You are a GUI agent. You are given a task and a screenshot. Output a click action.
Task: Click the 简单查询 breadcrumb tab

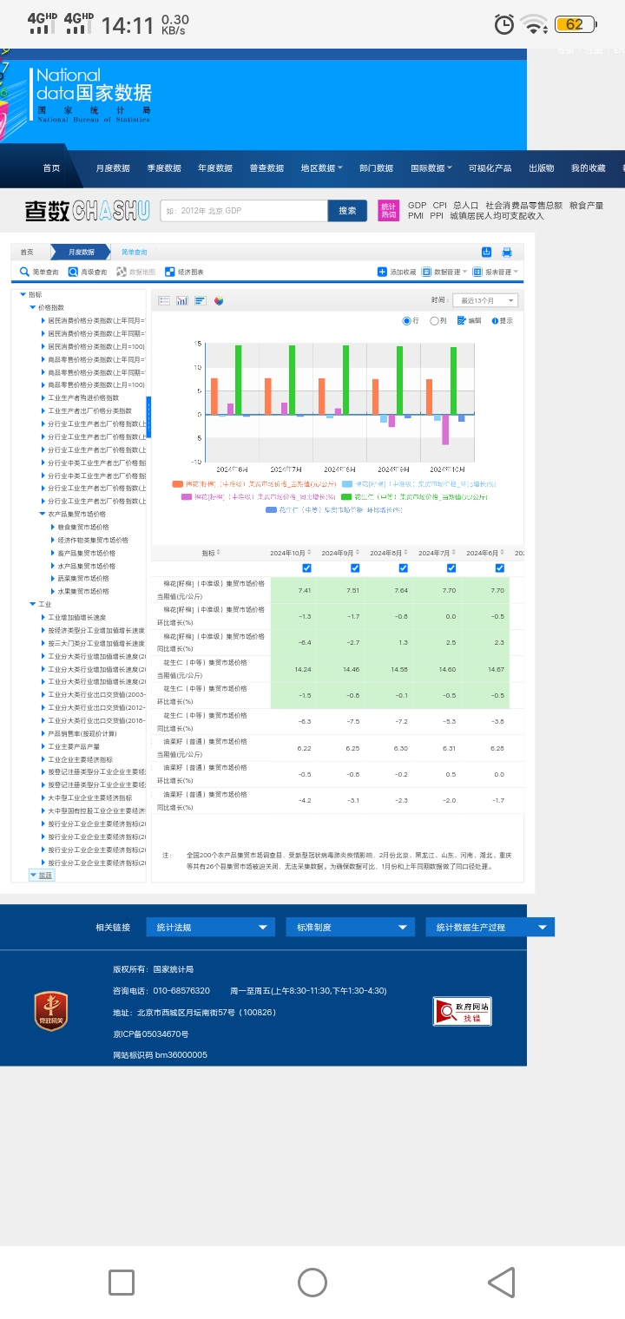pyautogui.click(x=134, y=252)
